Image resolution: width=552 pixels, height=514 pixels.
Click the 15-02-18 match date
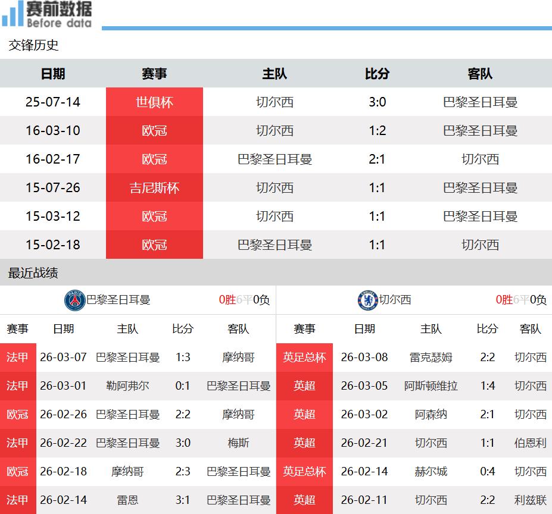[53, 245]
